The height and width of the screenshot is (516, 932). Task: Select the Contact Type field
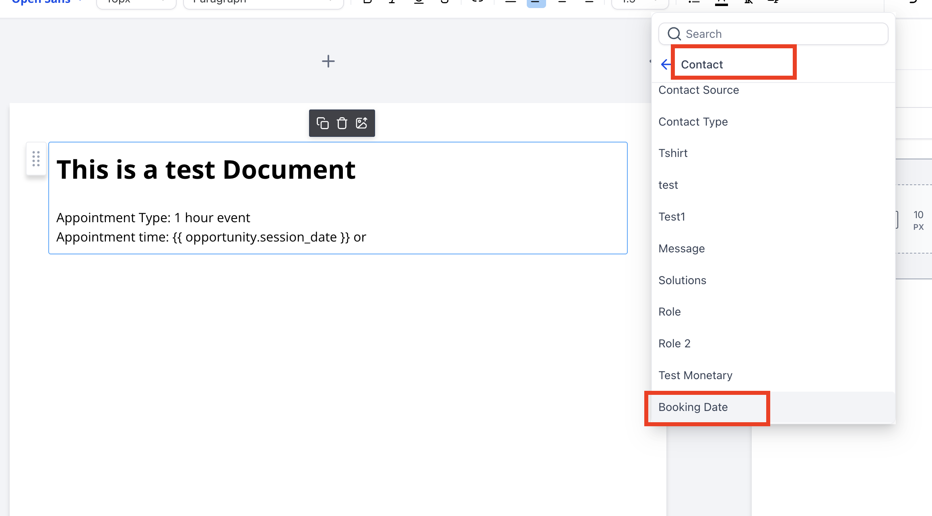click(x=693, y=122)
